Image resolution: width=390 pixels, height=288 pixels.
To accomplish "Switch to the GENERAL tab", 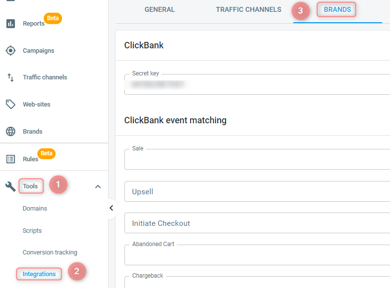I will pyautogui.click(x=159, y=10).
